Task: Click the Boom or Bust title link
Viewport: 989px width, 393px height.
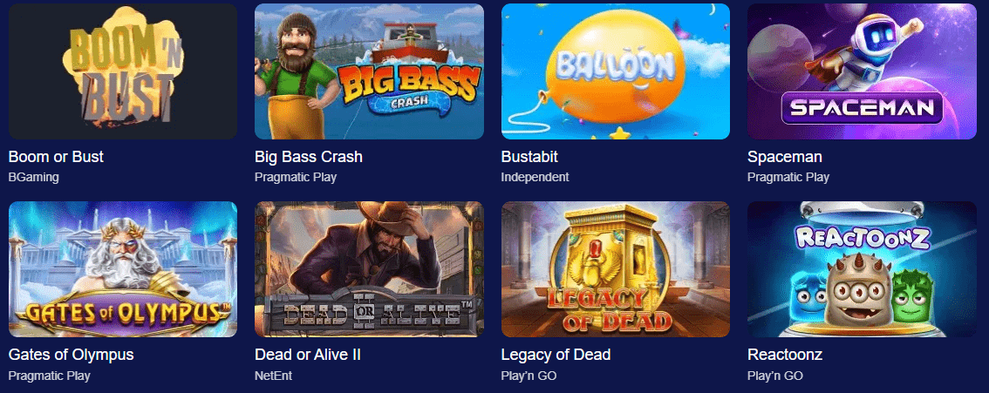Action: (56, 157)
